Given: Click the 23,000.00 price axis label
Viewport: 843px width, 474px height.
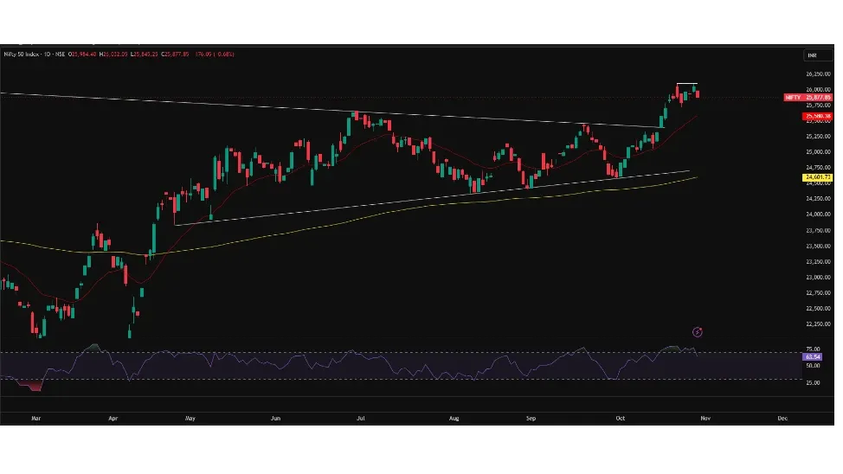Looking at the screenshot, I should tap(818, 278).
